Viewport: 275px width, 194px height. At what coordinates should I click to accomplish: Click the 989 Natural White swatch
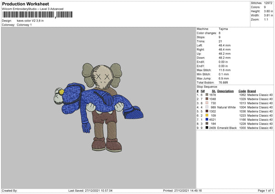(207, 107)
